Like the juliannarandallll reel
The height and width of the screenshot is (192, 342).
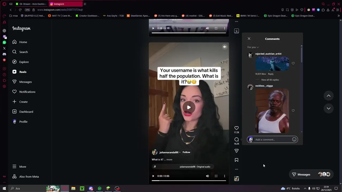236,128
